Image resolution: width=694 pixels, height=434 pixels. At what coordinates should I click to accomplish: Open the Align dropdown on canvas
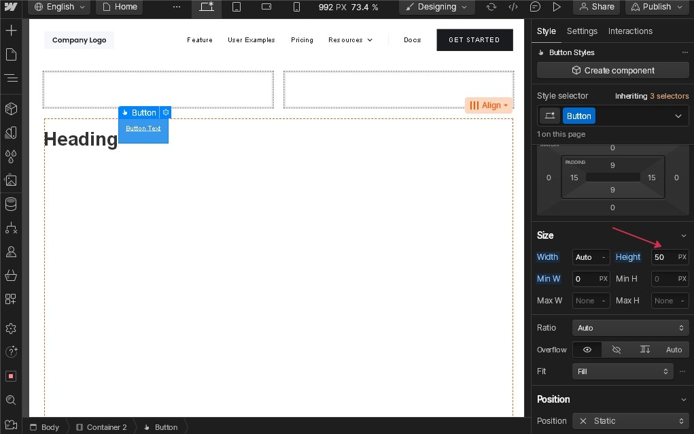[489, 105]
